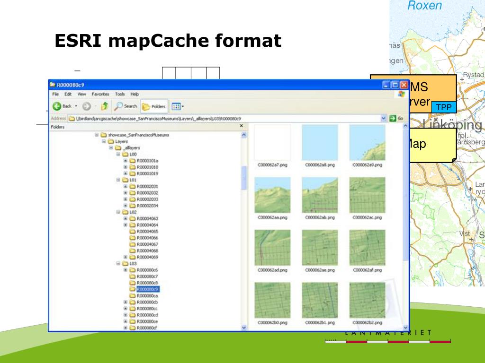Click the blue TPP label on the slide
This screenshot has width=485, height=363.
tap(443, 107)
